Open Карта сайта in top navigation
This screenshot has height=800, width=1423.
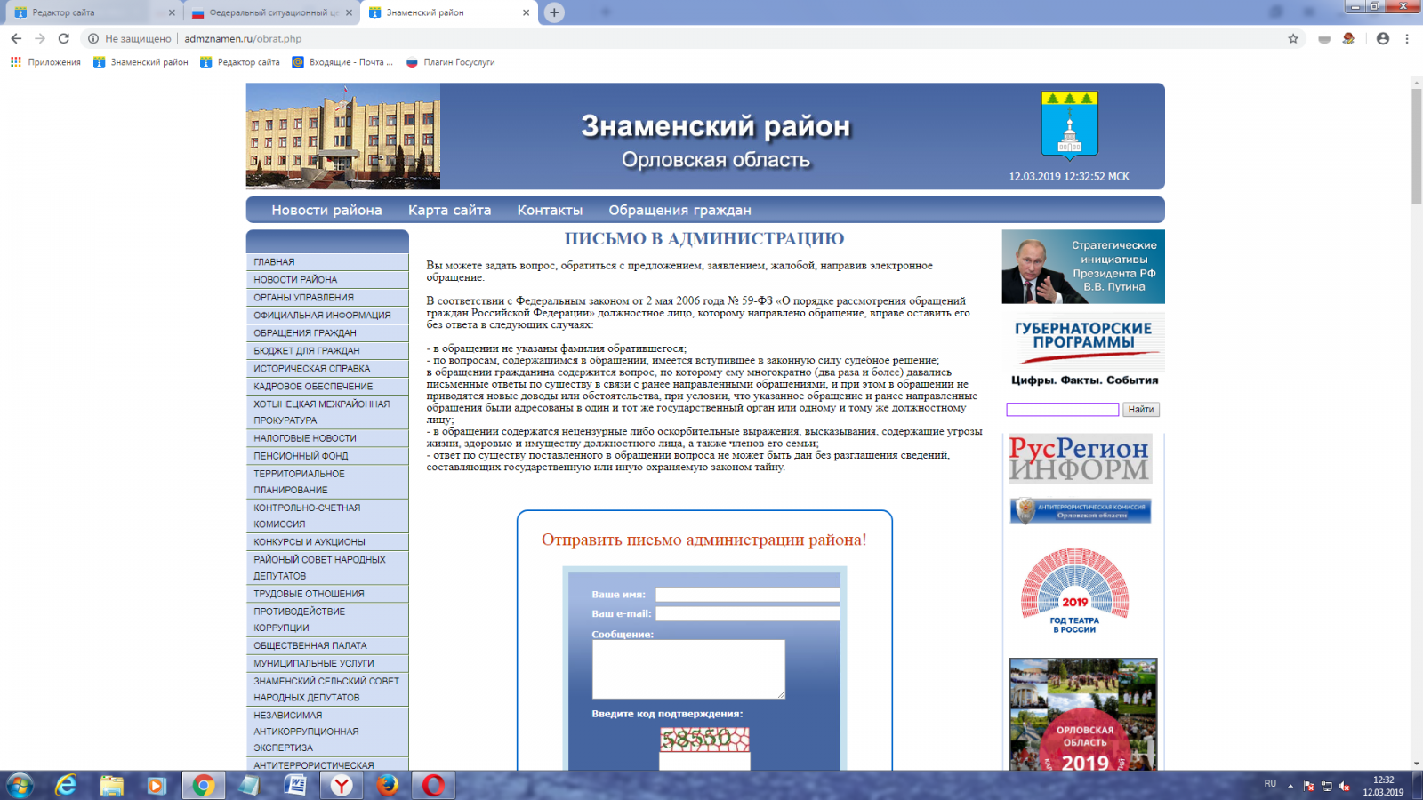coord(449,210)
